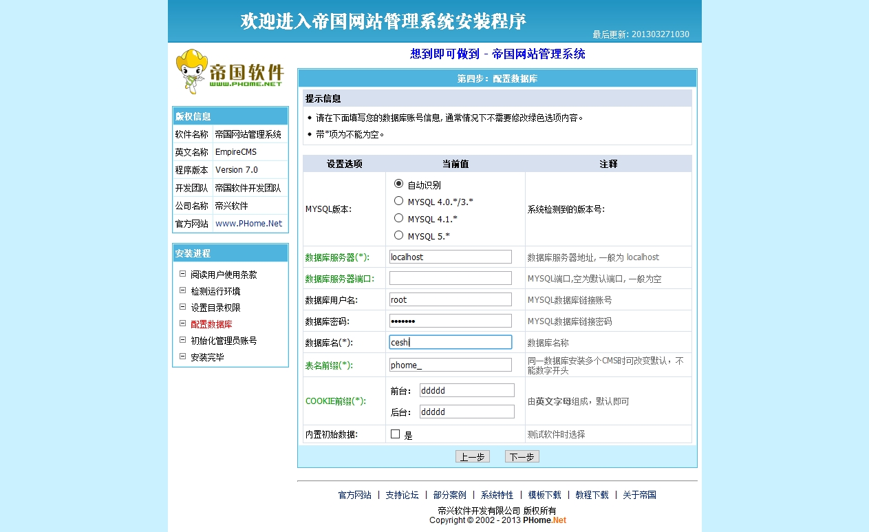Viewport: 869px width, 532px height.
Task: Go back with the 上一步 button
Action: [x=472, y=457]
